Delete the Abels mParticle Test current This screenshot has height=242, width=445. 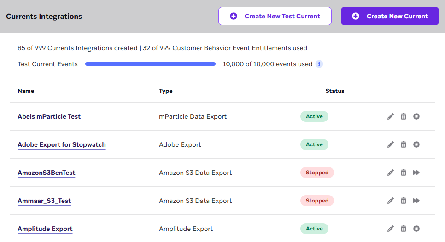[x=404, y=116]
